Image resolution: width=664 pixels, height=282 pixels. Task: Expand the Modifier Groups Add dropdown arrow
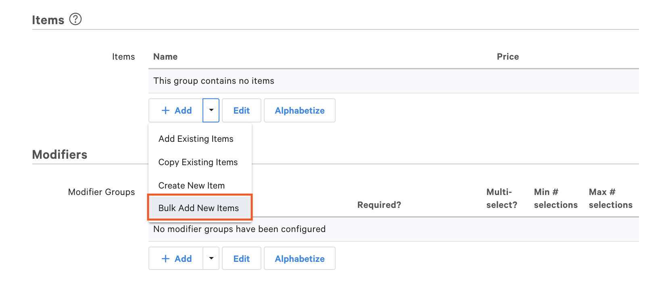click(211, 259)
